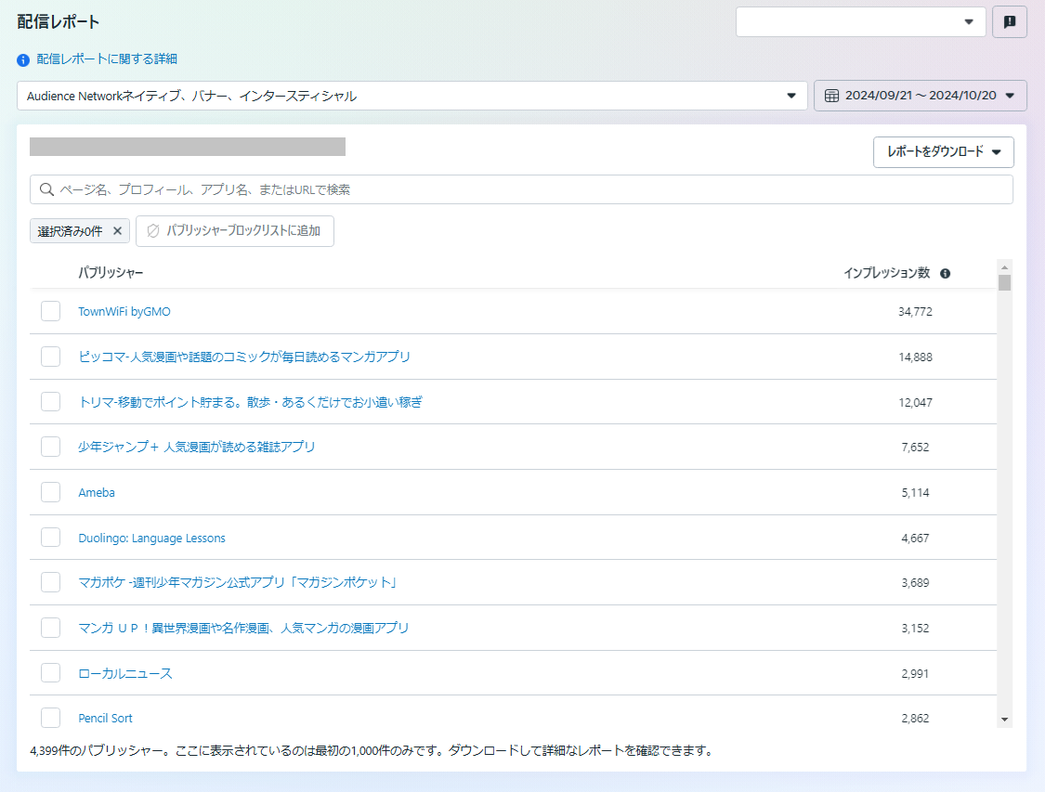Click the 3,689 impressions value
Viewport: 1045px width, 792px height.
(x=915, y=583)
